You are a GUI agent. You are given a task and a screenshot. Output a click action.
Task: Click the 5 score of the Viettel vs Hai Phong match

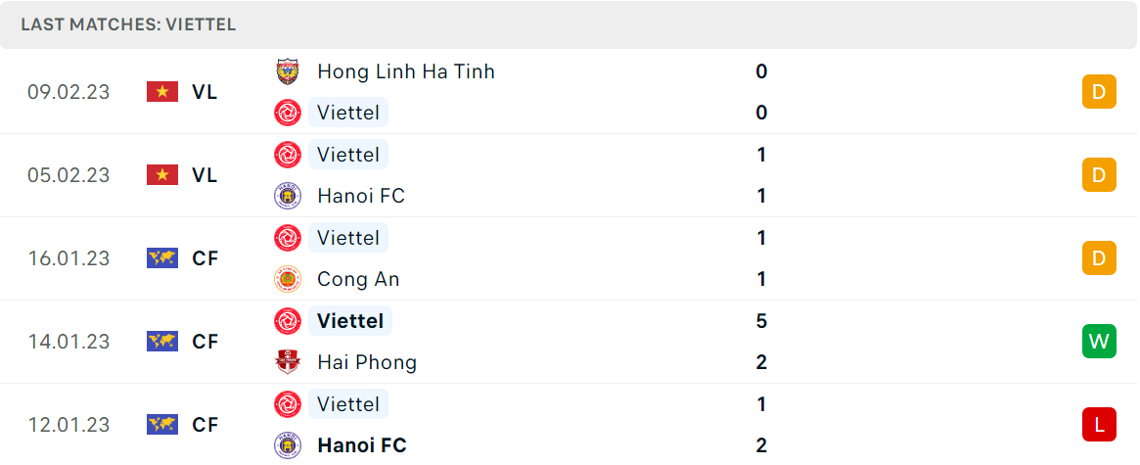click(761, 321)
